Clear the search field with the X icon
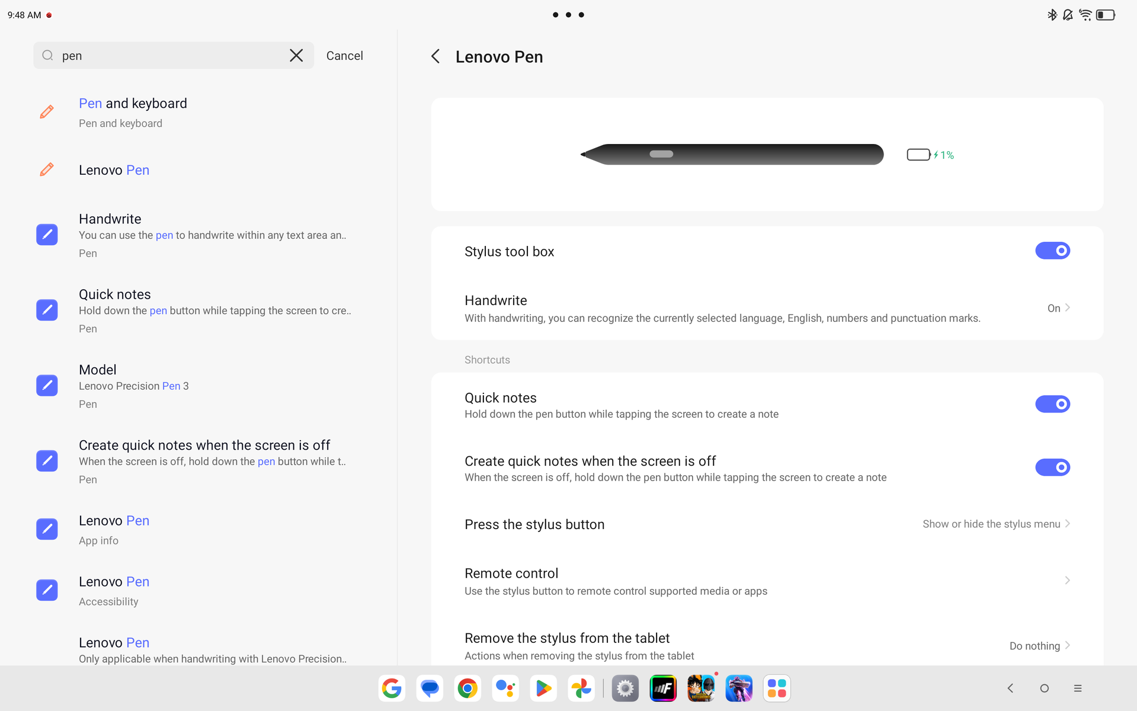The image size is (1137, 711). [x=296, y=56]
